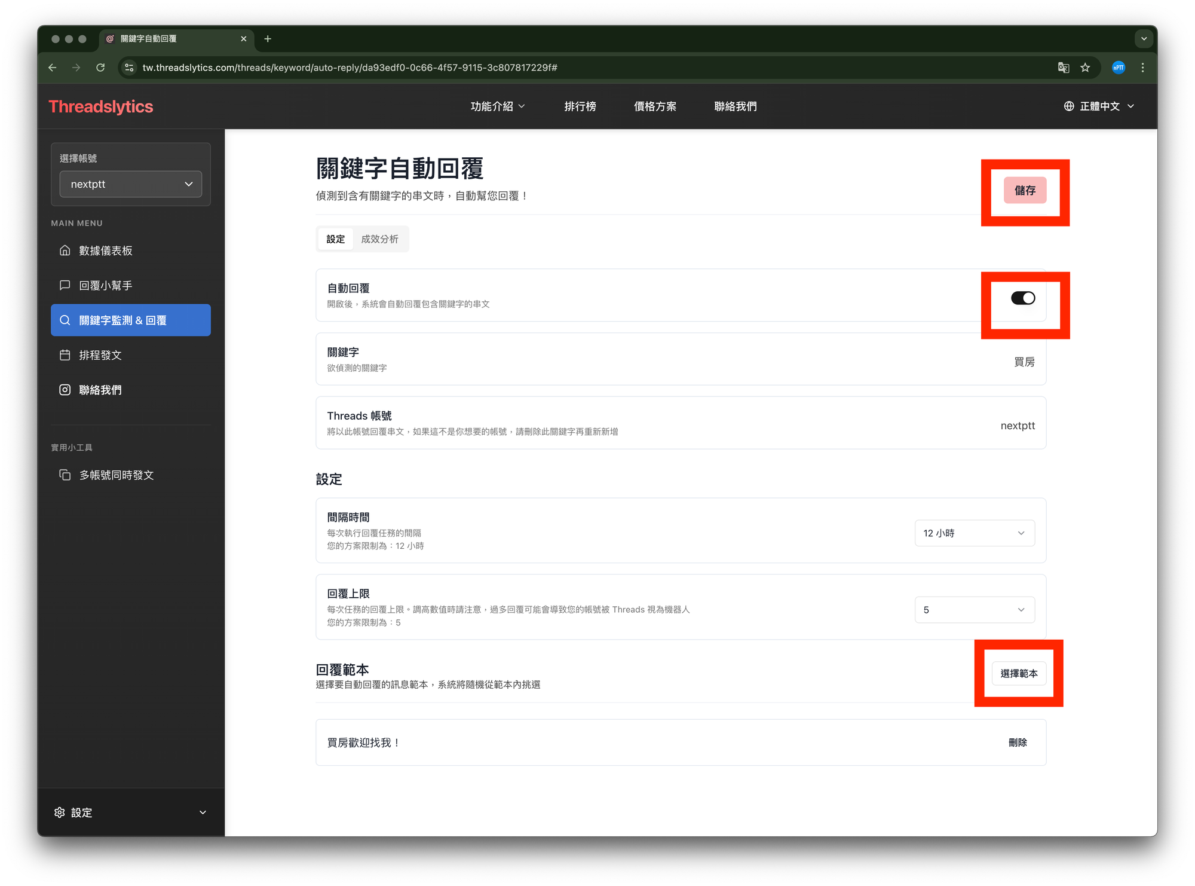This screenshot has height=886, width=1195.
Task: Click the gear icon in sidebar footer
Action: pos(59,812)
